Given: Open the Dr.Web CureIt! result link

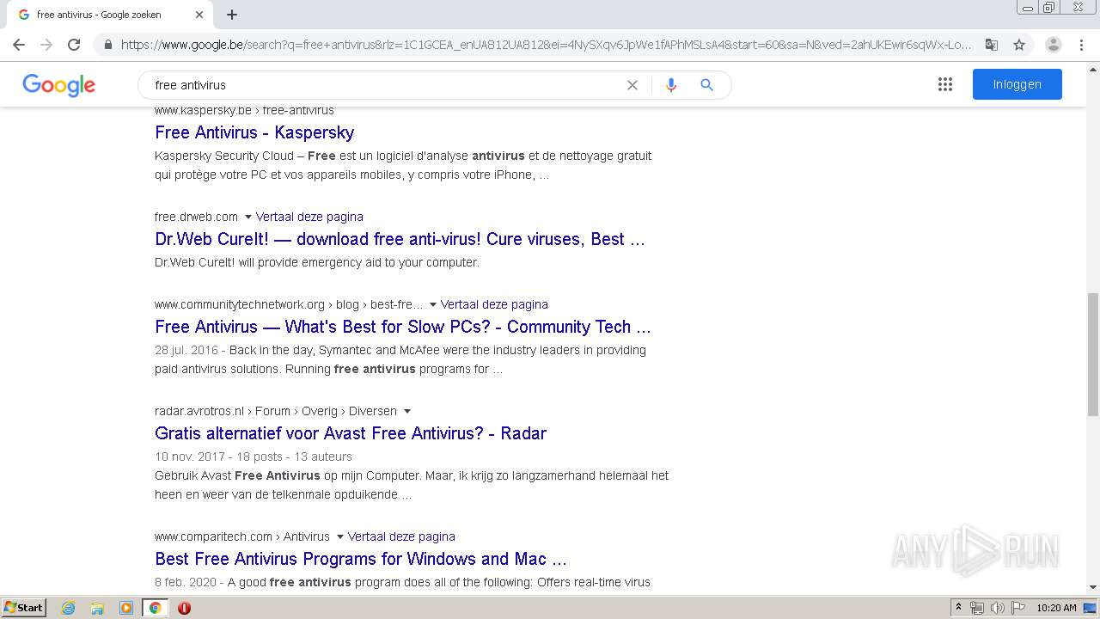Looking at the screenshot, I should 400,239.
